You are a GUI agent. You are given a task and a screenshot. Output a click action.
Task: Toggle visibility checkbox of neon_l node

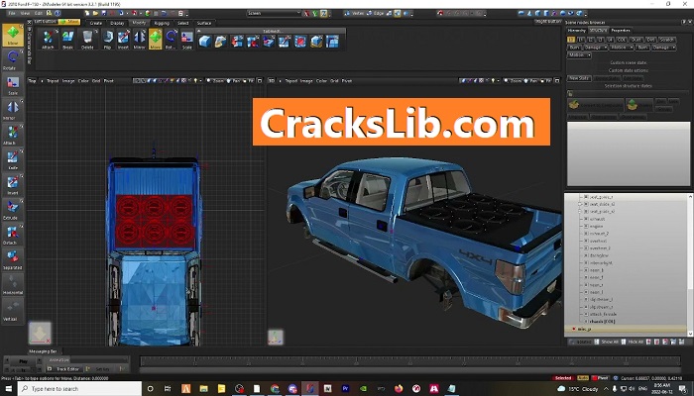tap(586, 292)
